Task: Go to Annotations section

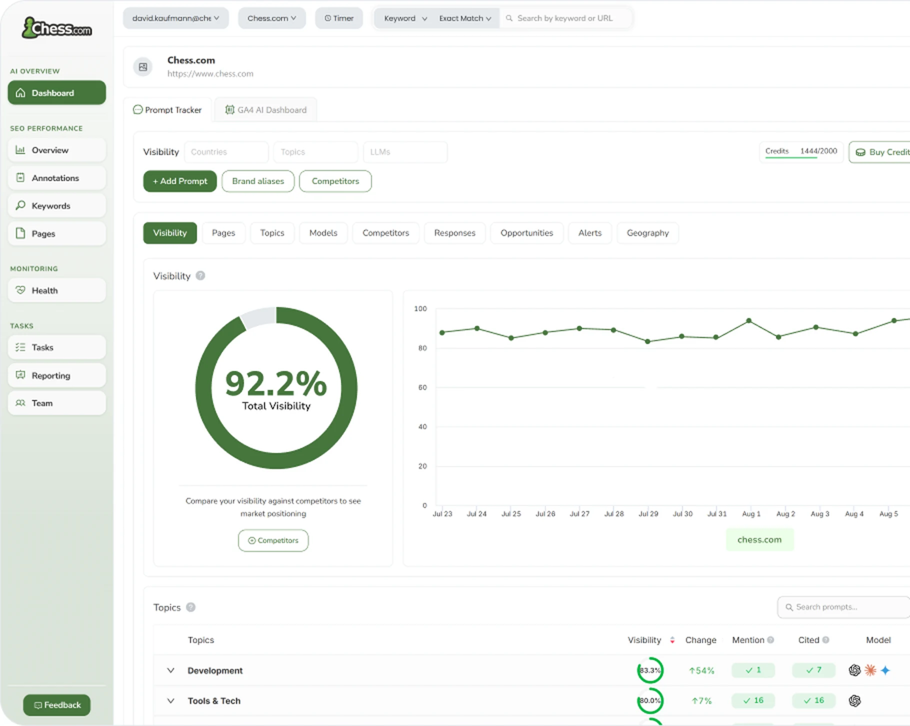Action: click(x=56, y=178)
